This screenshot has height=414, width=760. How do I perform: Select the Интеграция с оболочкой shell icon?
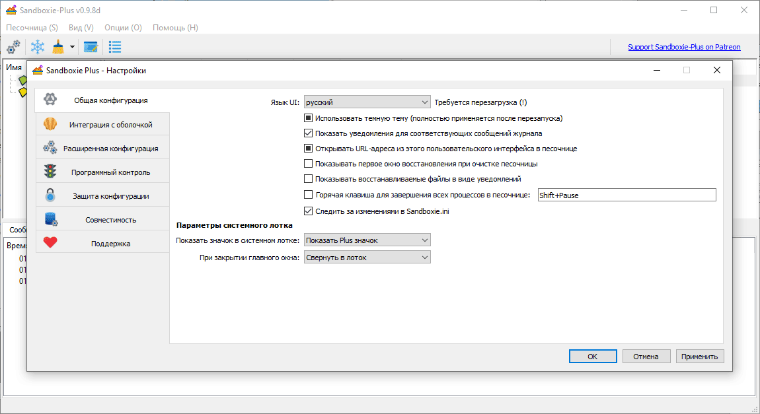50,124
